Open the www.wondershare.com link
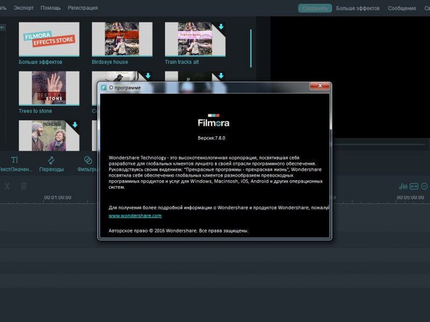This screenshot has height=322, width=430. (135, 216)
